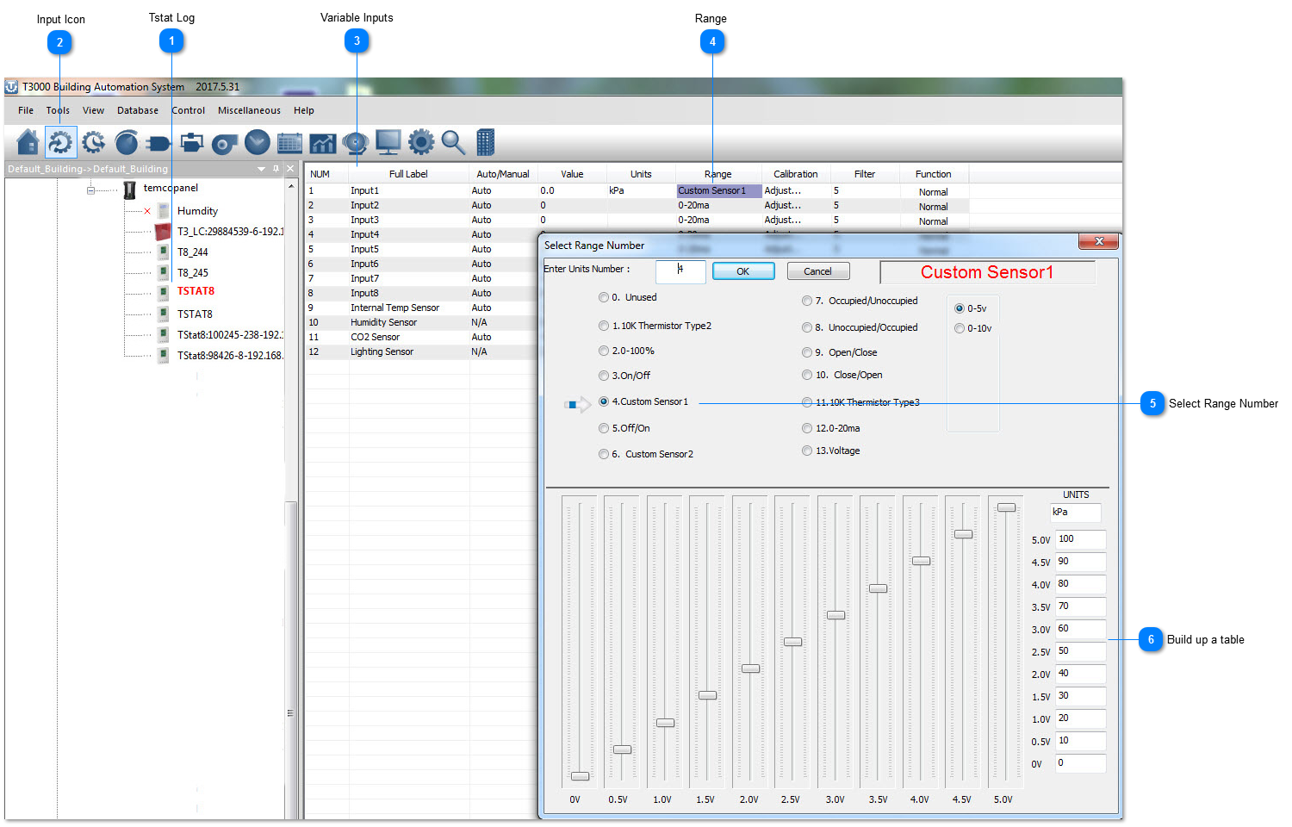The image size is (1292, 827).
Task: Pin the Default_Building tree panel
Action: coord(276,169)
